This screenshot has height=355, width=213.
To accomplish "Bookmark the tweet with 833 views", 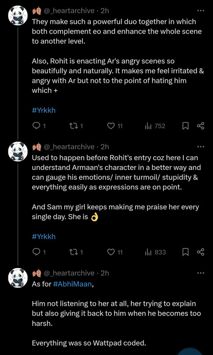I will click(186, 252).
